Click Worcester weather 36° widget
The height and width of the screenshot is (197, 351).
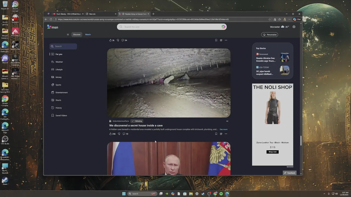pos(279,27)
